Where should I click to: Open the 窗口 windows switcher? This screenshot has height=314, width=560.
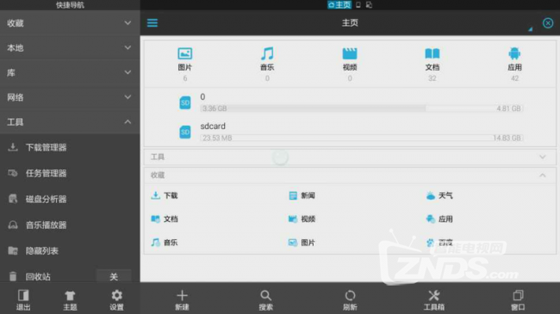coord(518,299)
